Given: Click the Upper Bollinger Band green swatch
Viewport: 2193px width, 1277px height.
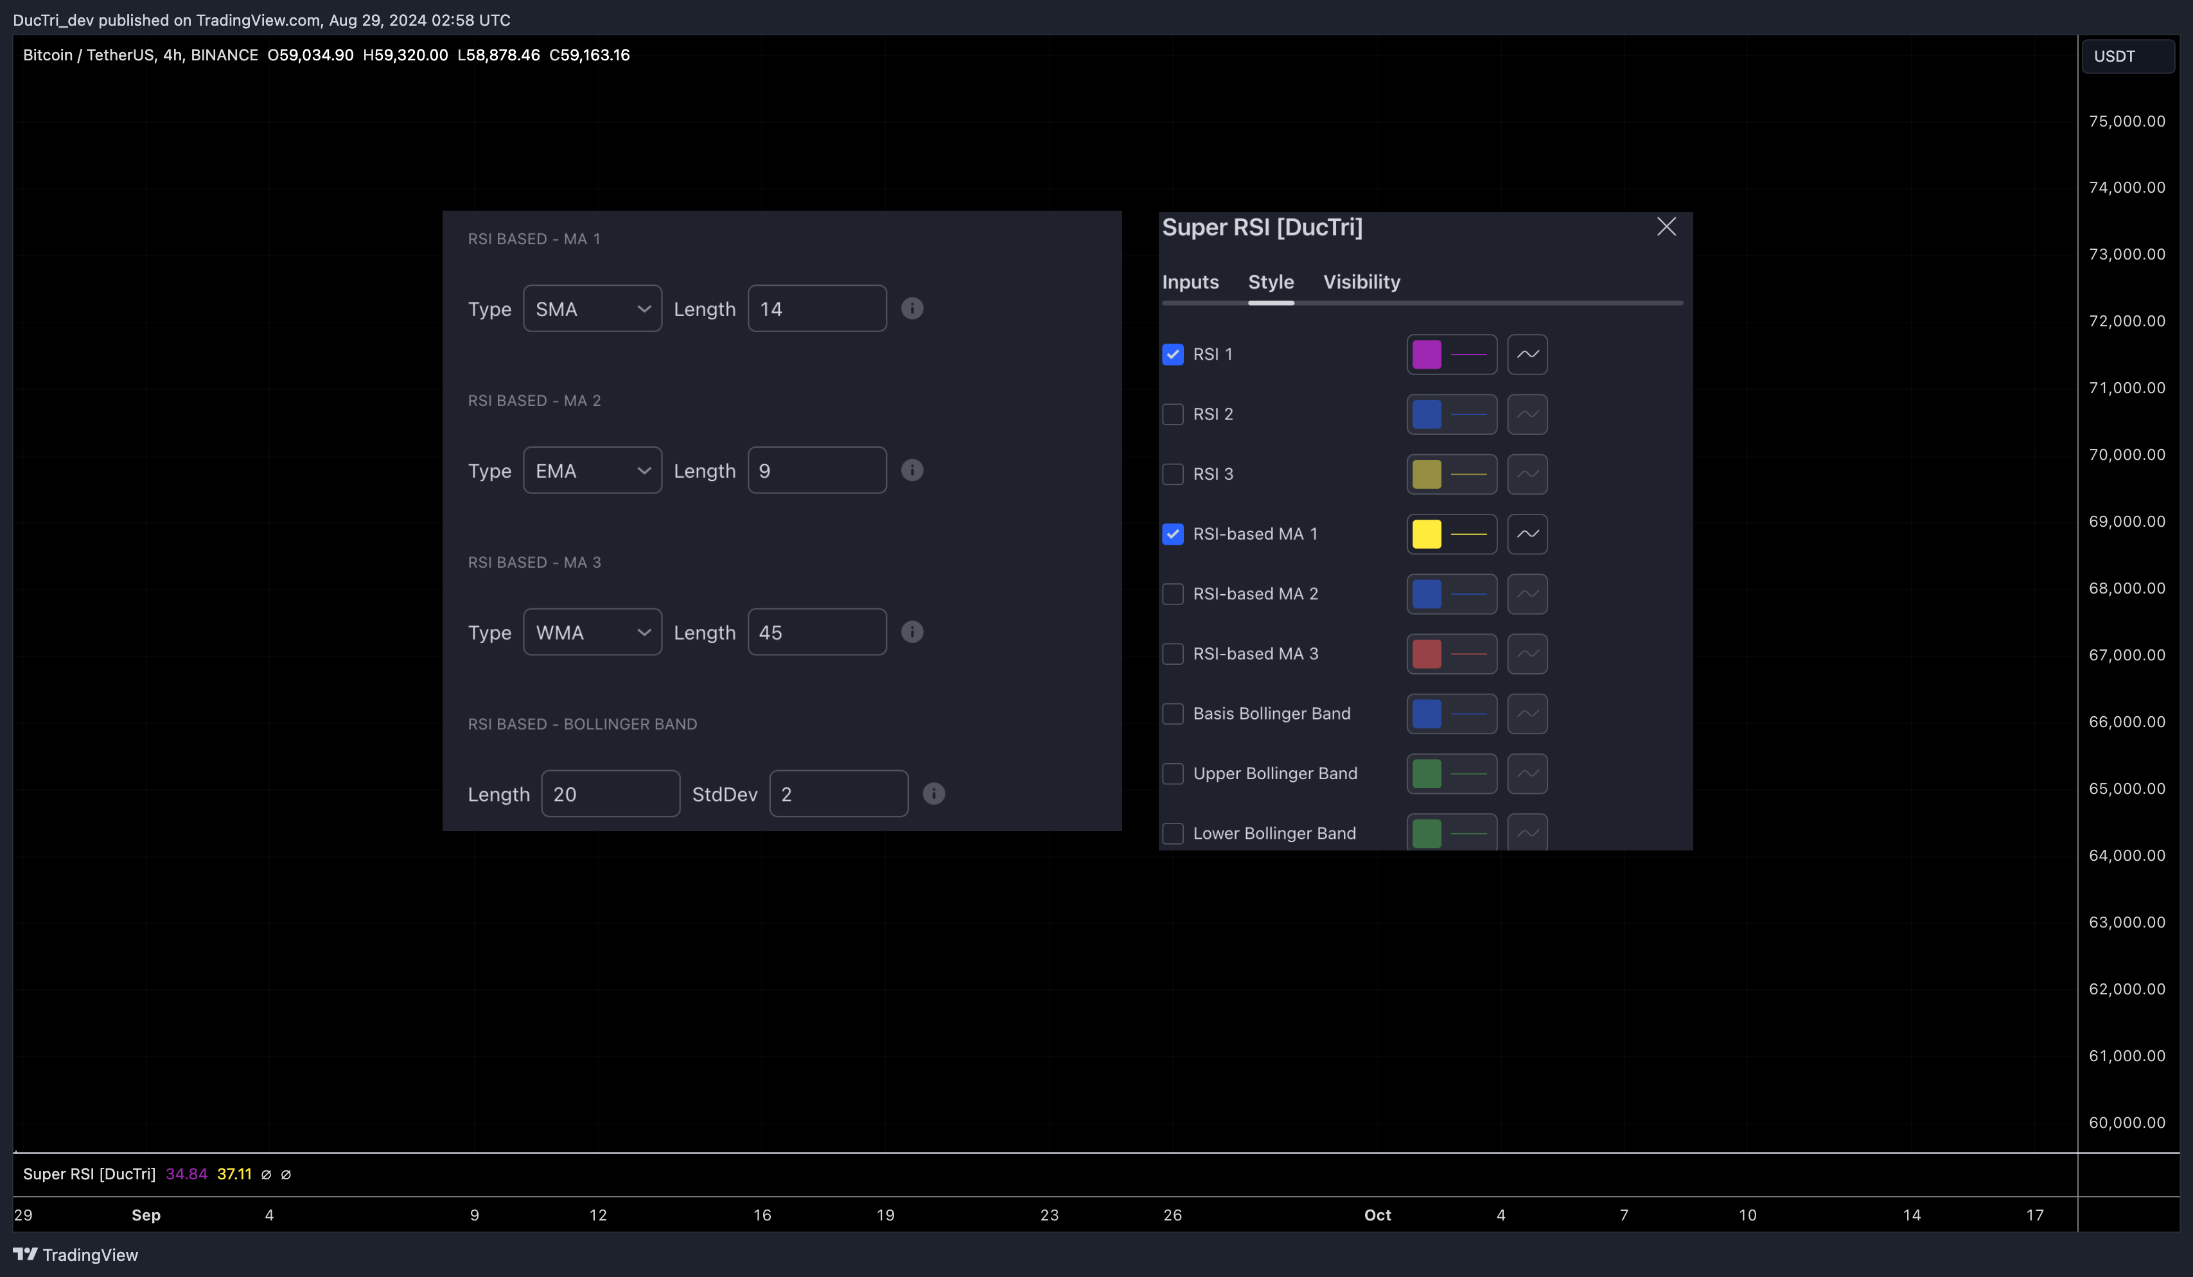Looking at the screenshot, I should (1426, 774).
